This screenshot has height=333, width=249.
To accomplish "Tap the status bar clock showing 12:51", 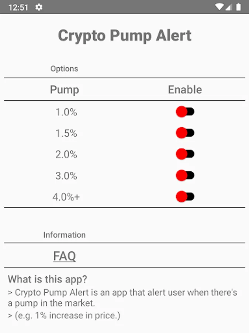I will tap(18, 7).
